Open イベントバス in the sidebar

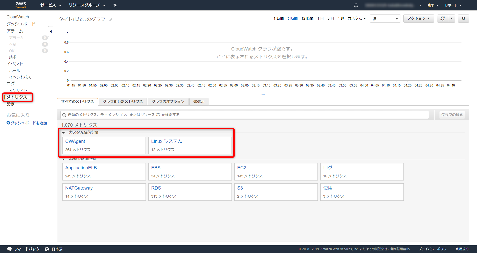[x=20, y=77]
